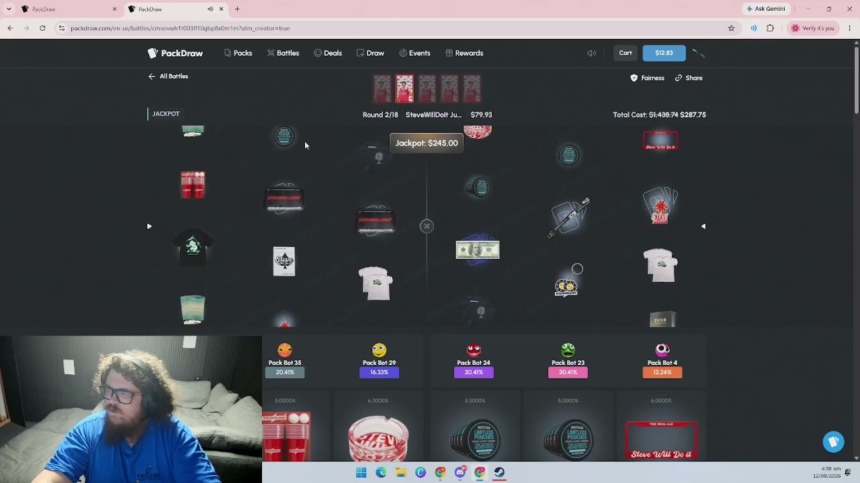Click the address bar URL
Viewport: 860px width, 483px height.
click(180, 28)
